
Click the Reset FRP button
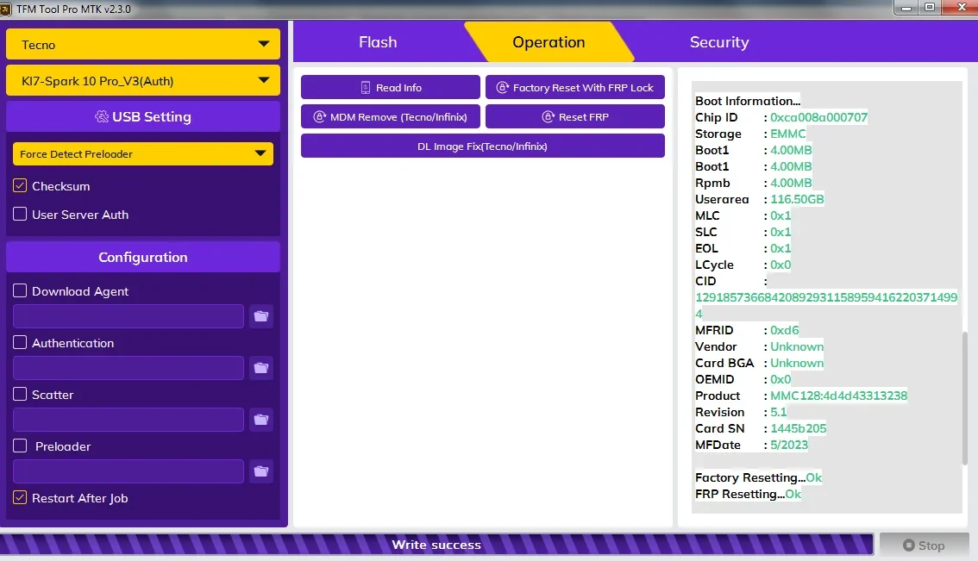coord(575,116)
